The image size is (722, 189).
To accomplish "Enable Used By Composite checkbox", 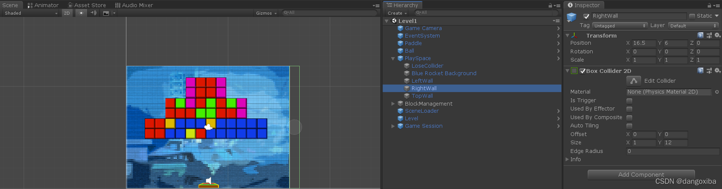I will 629,118.
